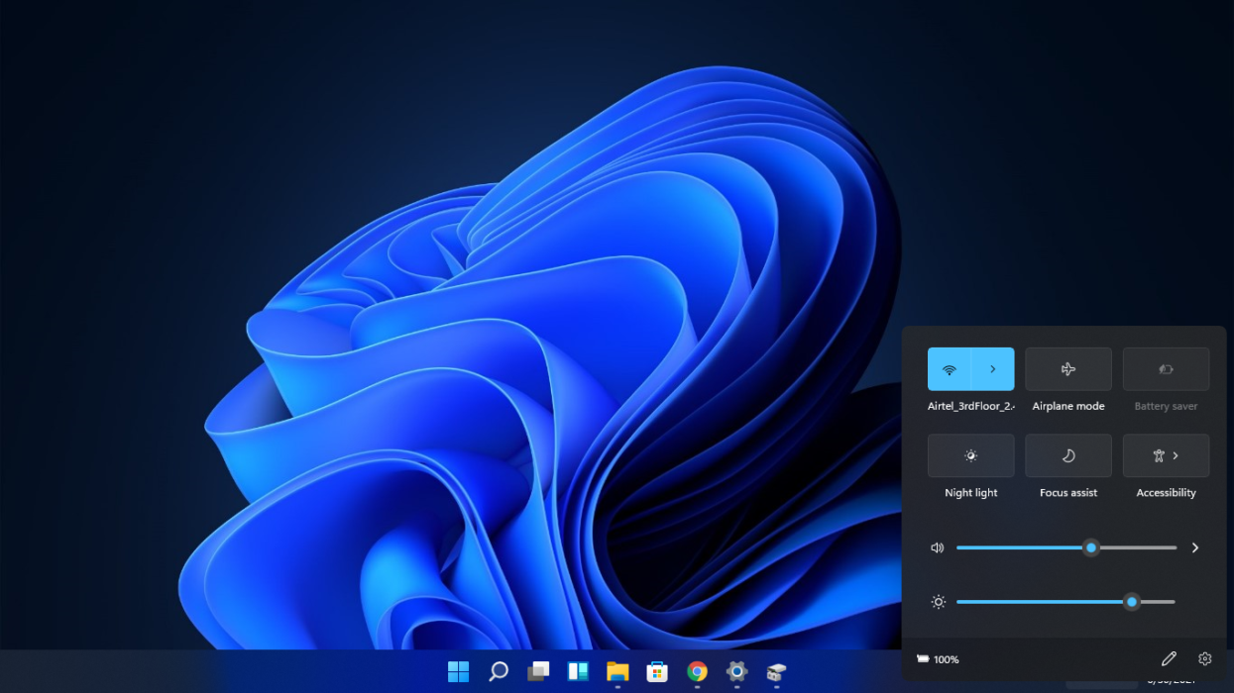This screenshot has height=693, width=1234.
Task: Open taskbar Search
Action: pyautogui.click(x=499, y=672)
